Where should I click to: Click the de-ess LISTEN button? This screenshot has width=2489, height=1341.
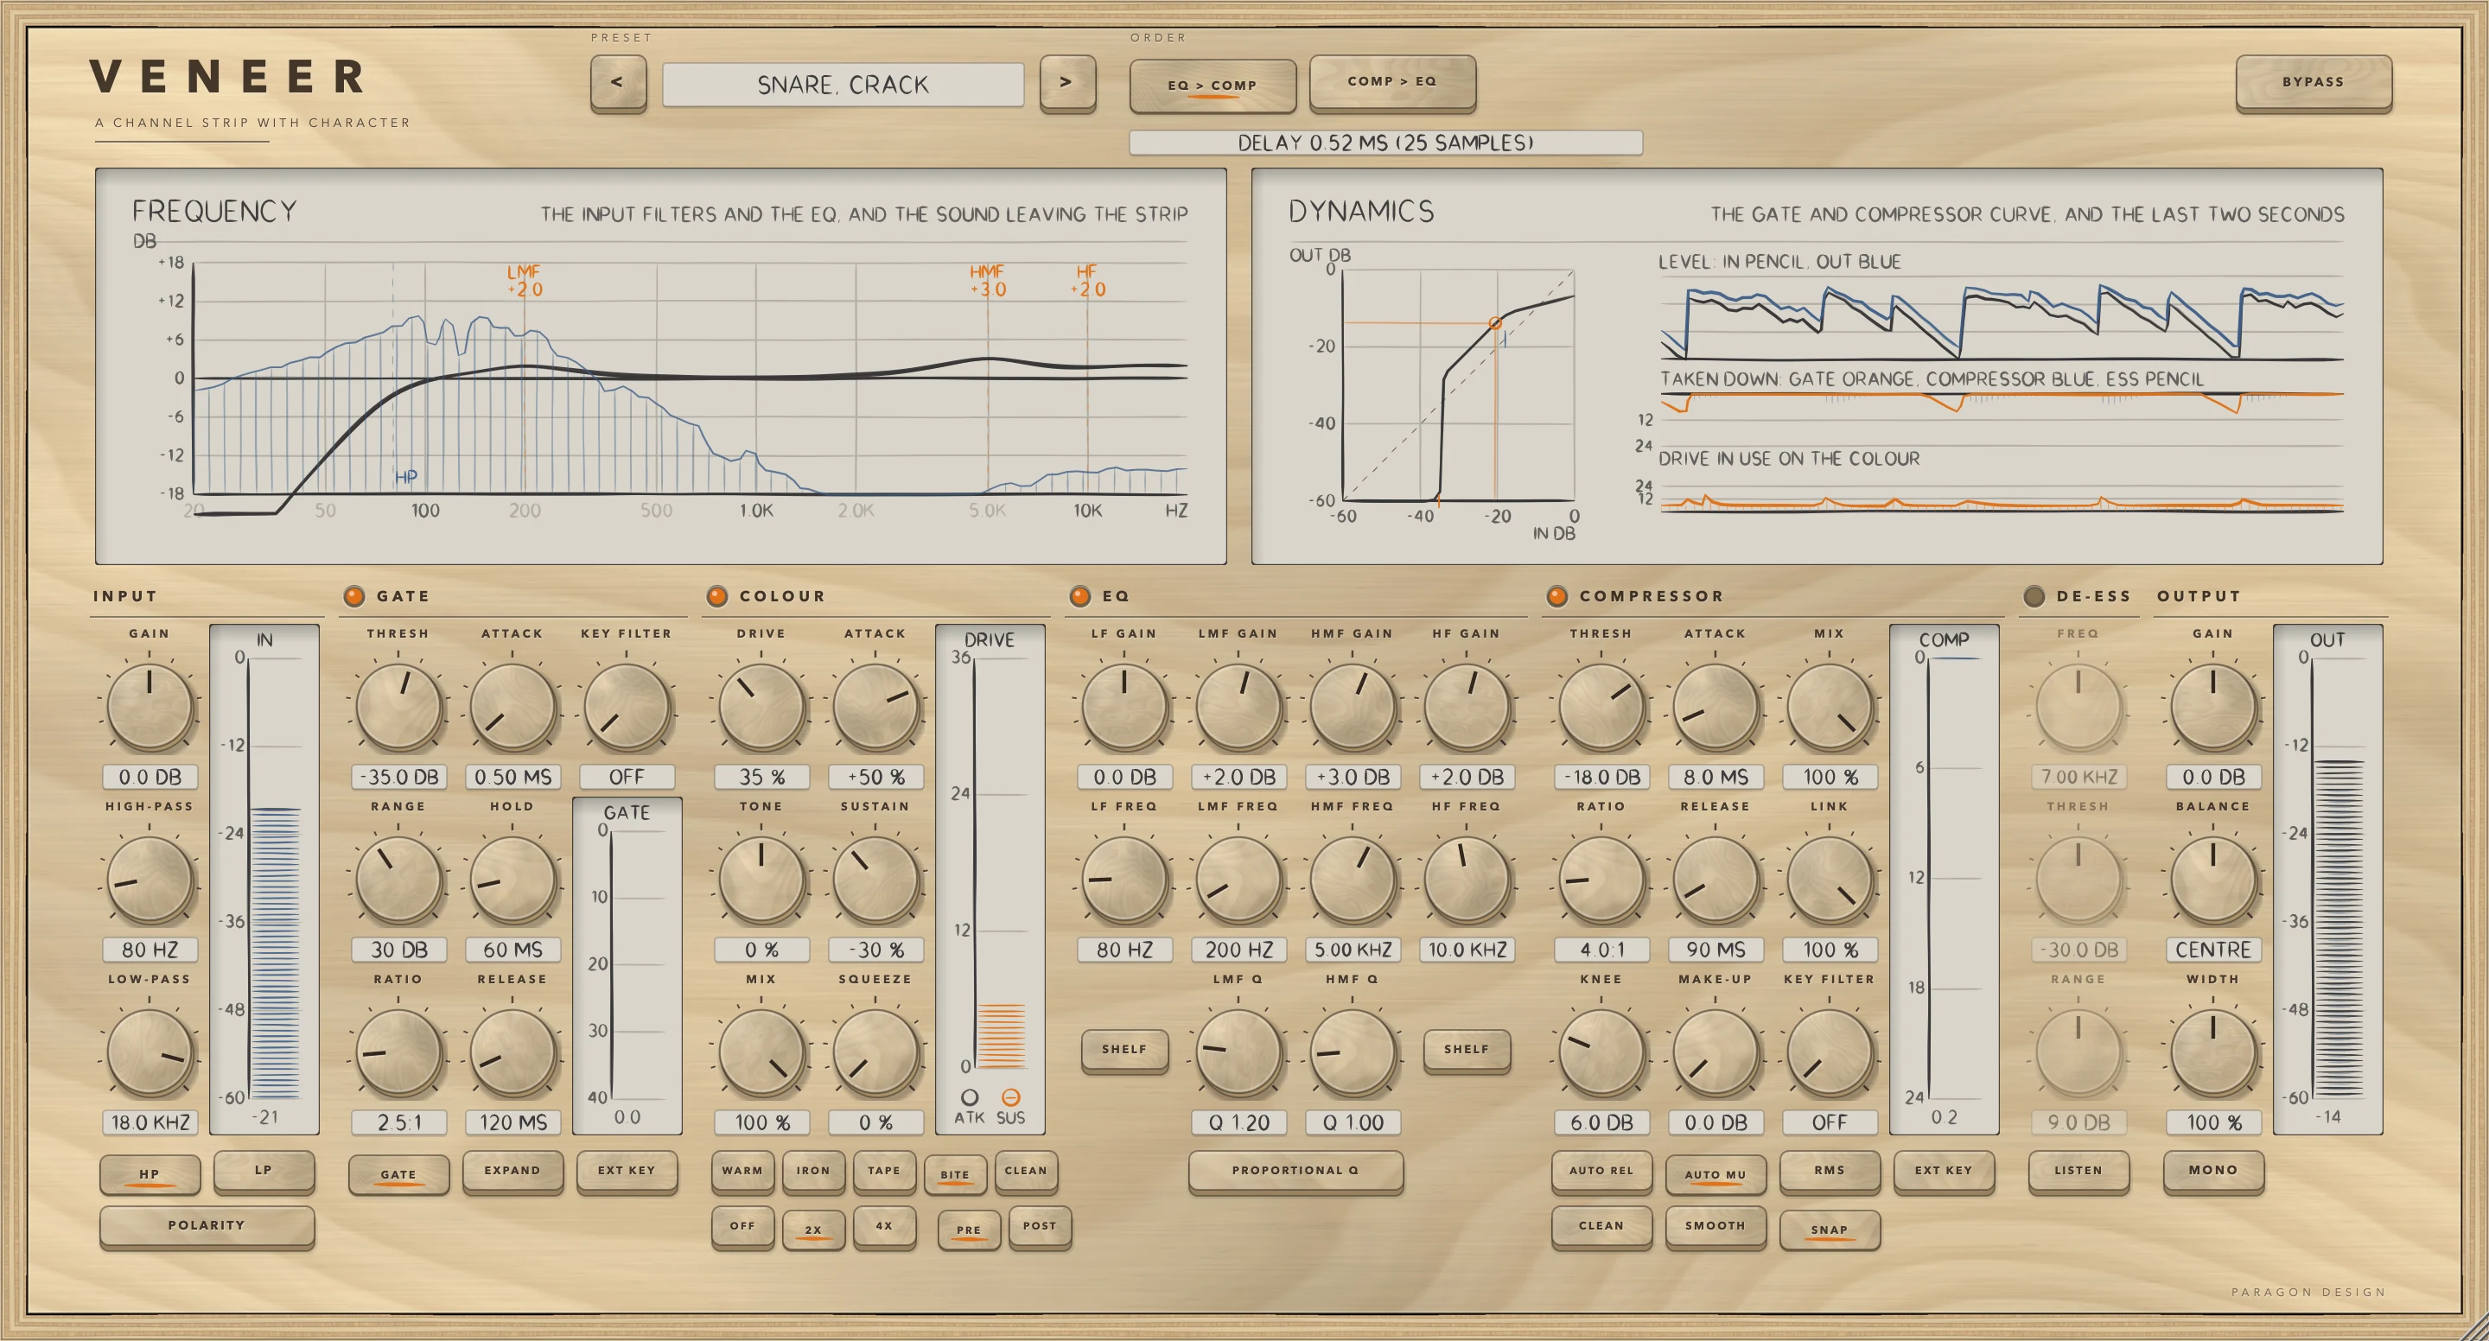click(2078, 1171)
